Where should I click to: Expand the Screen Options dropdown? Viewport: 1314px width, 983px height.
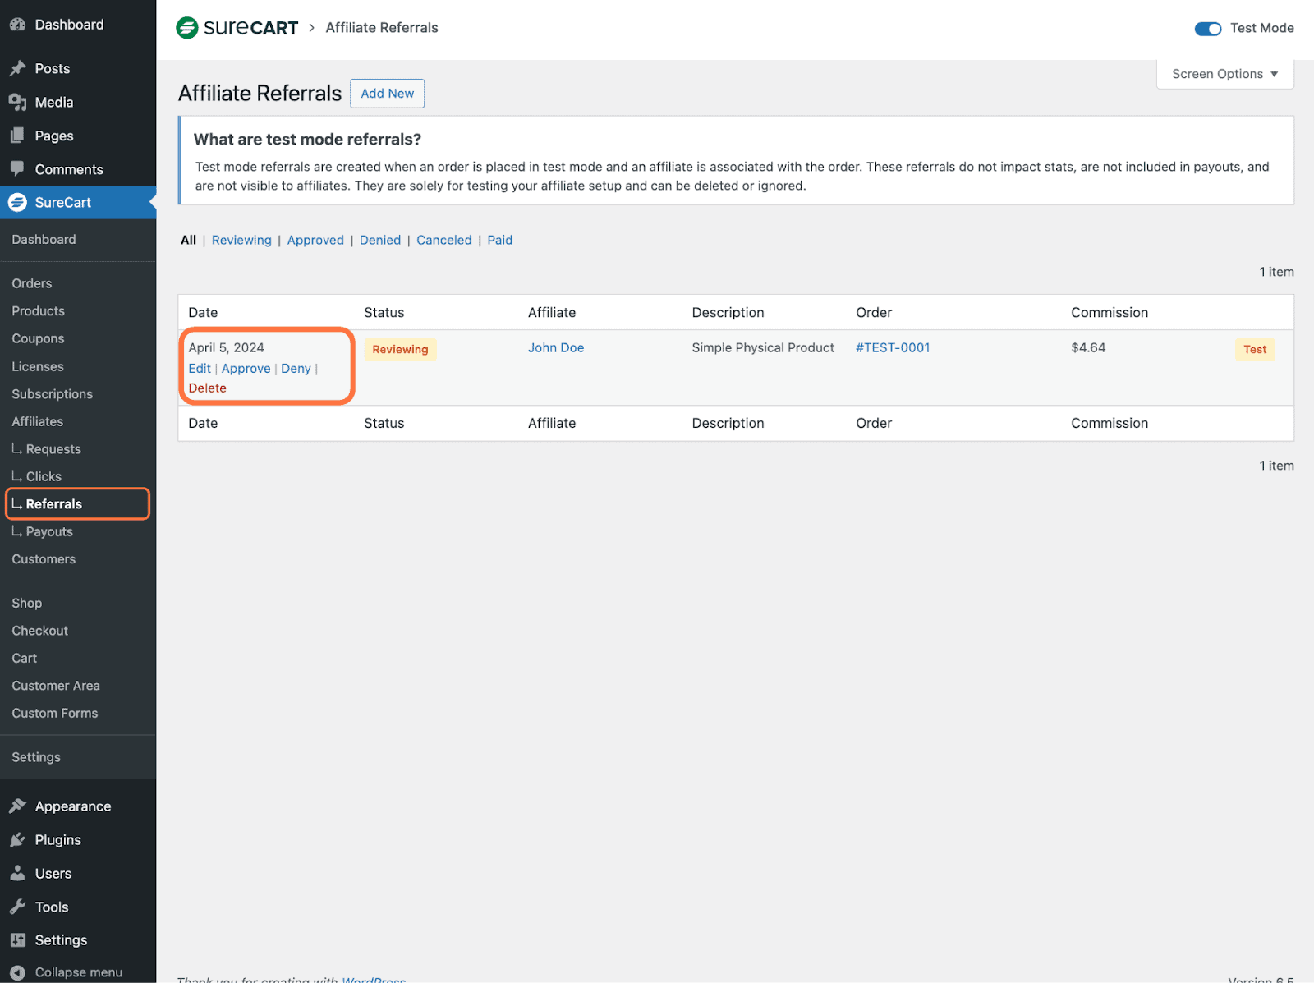click(x=1224, y=74)
